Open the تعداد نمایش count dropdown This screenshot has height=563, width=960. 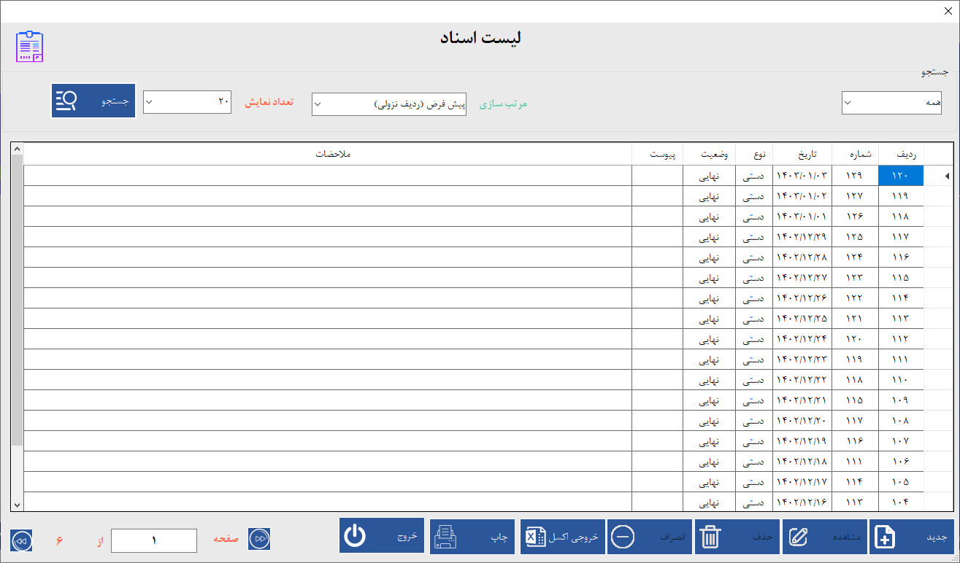(187, 102)
